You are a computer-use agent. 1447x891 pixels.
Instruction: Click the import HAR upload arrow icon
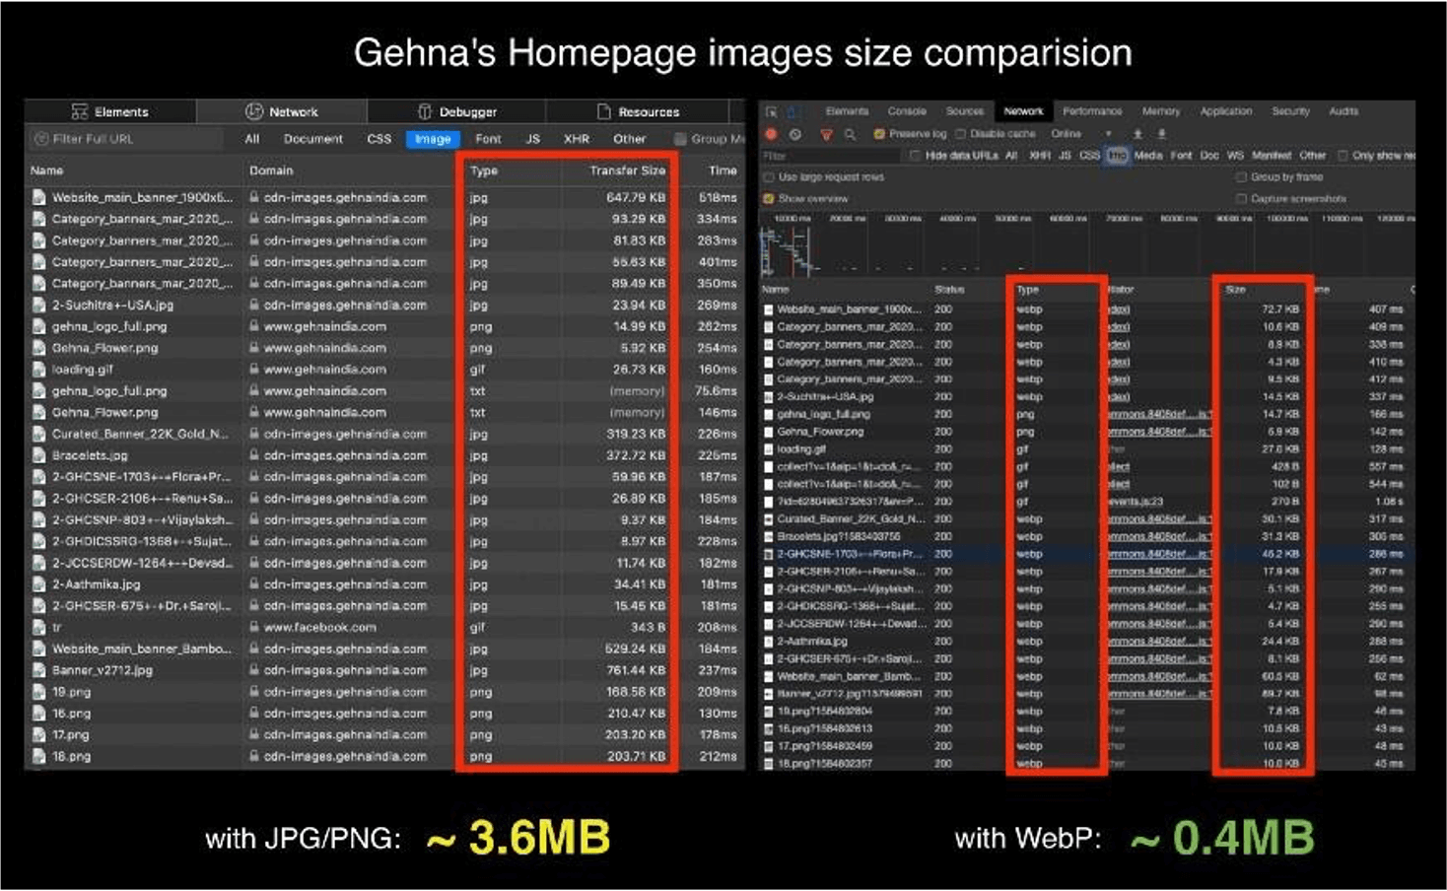click(1137, 134)
